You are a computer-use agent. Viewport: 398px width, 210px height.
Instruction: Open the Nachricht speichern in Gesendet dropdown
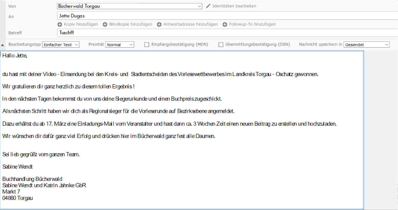click(366, 45)
